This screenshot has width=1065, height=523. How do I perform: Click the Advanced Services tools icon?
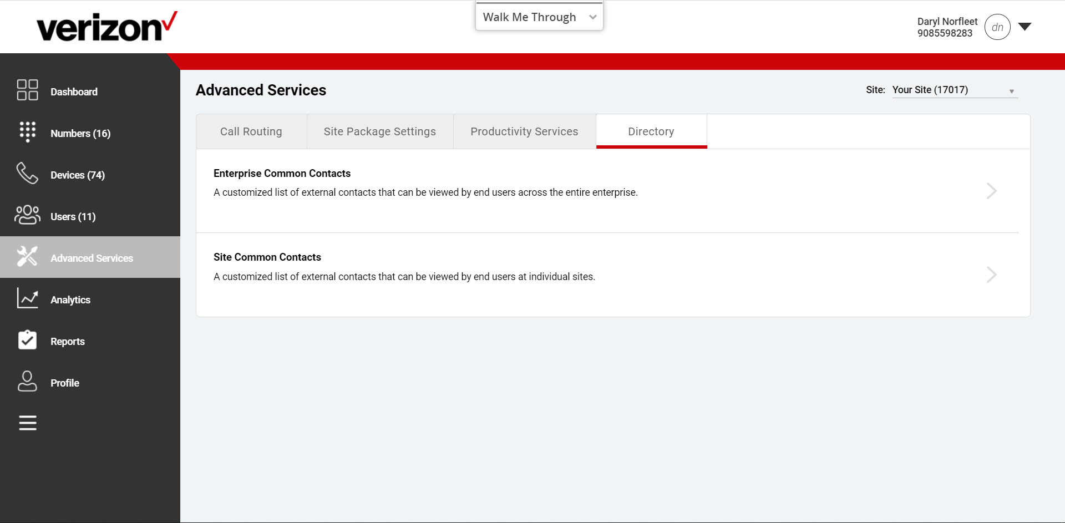(27, 256)
